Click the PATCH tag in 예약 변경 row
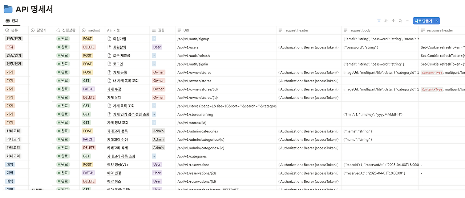465x198 pixels. coord(88,173)
